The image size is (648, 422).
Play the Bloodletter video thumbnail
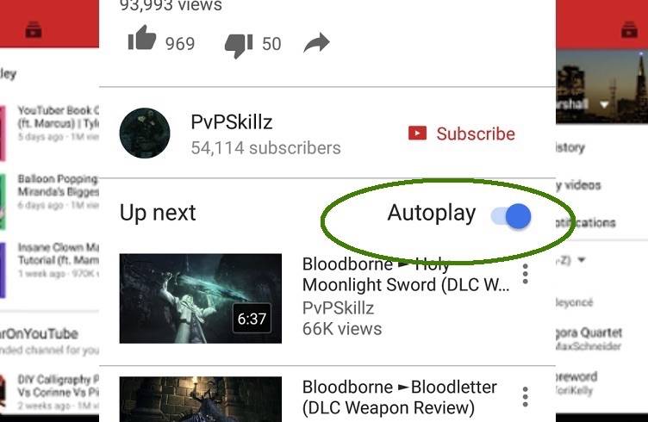(201, 399)
